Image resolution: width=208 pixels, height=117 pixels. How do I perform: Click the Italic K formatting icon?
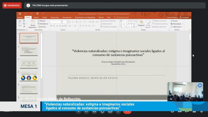coord(54,26)
